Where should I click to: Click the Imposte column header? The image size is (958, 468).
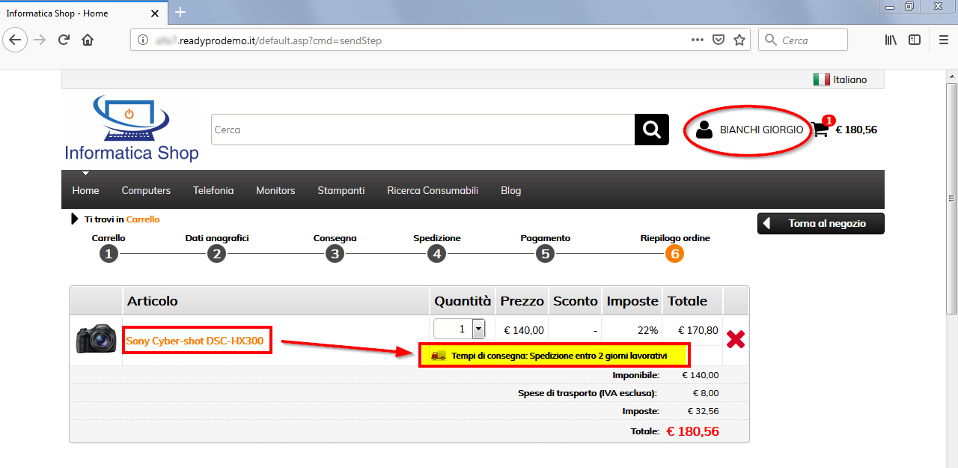point(632,301)
